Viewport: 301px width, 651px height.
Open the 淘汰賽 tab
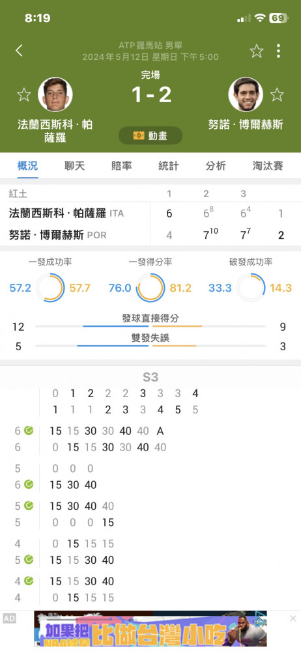click(x=268, y=166)
